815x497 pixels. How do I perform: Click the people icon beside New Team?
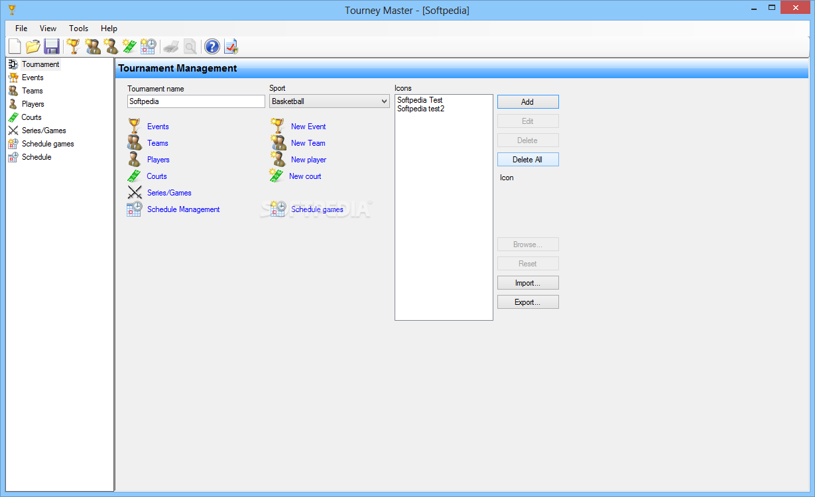point(278,142)
